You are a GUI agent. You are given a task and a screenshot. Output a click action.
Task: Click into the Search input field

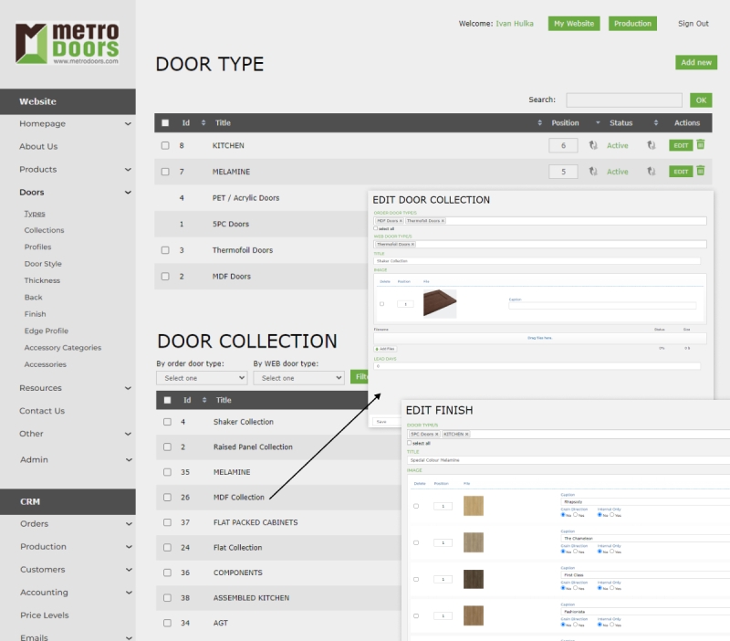tap(623, 100)
